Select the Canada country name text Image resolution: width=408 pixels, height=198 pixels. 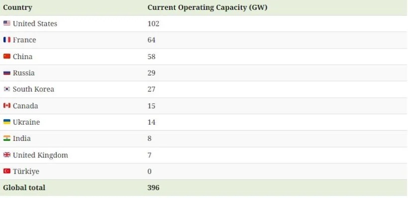25,106
